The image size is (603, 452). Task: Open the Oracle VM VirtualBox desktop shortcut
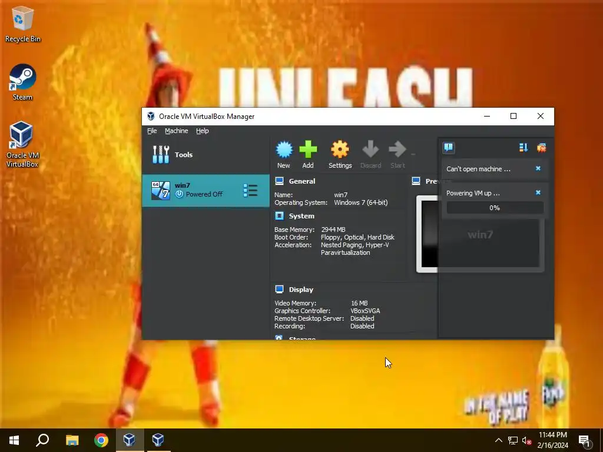click(x=22, y=145)
